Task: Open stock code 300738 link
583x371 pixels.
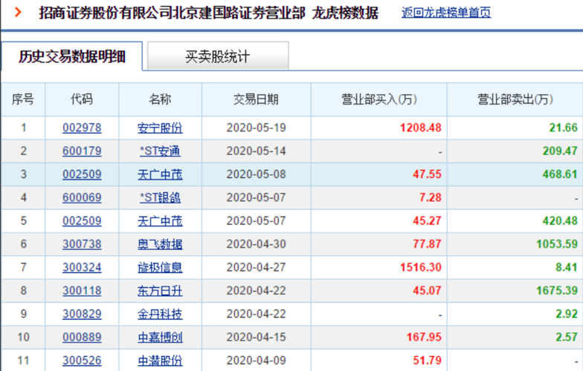Action: 82,244
